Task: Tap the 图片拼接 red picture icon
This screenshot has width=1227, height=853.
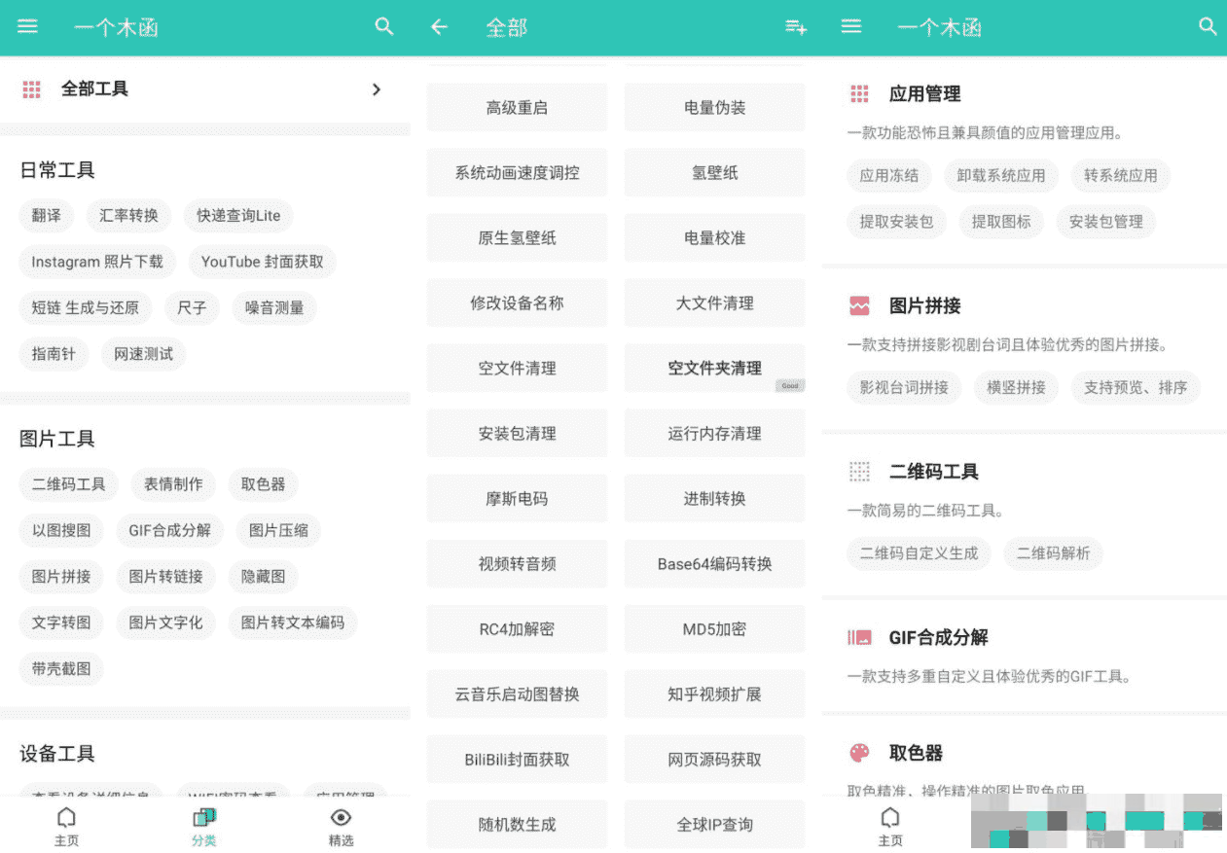Action: point(859,305)
